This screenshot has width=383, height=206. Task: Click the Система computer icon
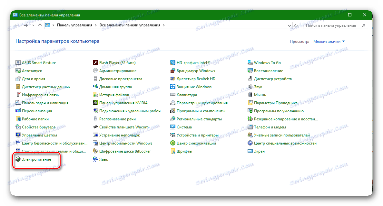173,127
